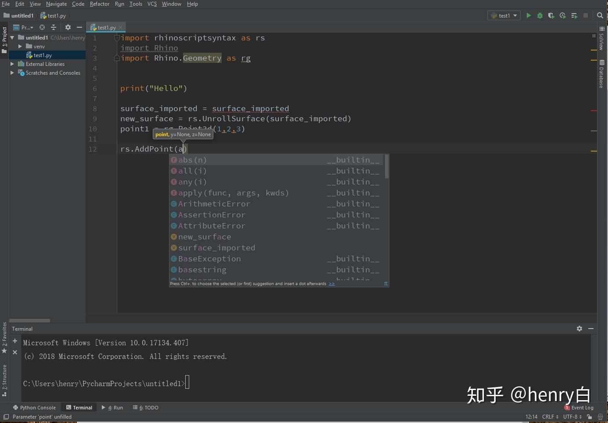Collapse all in Project panel
608x423 pixels.
click(54, 27)
